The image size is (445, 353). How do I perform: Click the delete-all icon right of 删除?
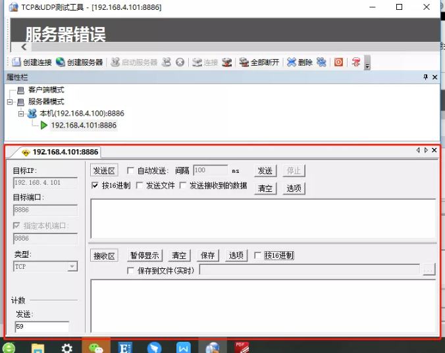click(x=321, y=62)
